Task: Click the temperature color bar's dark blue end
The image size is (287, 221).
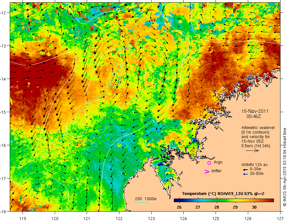Action: coord(177,201)
